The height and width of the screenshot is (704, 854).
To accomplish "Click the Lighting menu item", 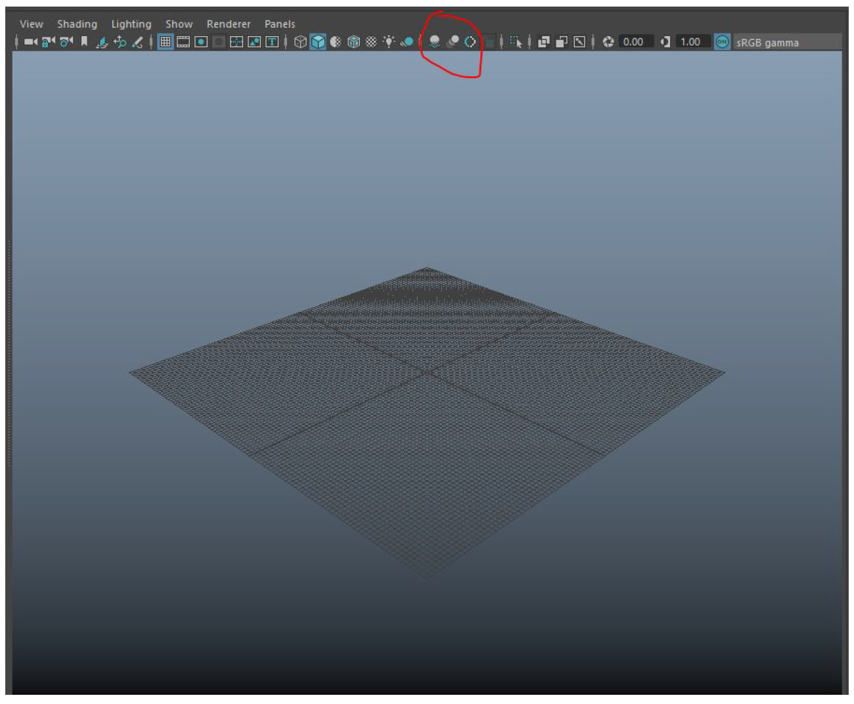I will pyautogui.click(x=131, y=24).
